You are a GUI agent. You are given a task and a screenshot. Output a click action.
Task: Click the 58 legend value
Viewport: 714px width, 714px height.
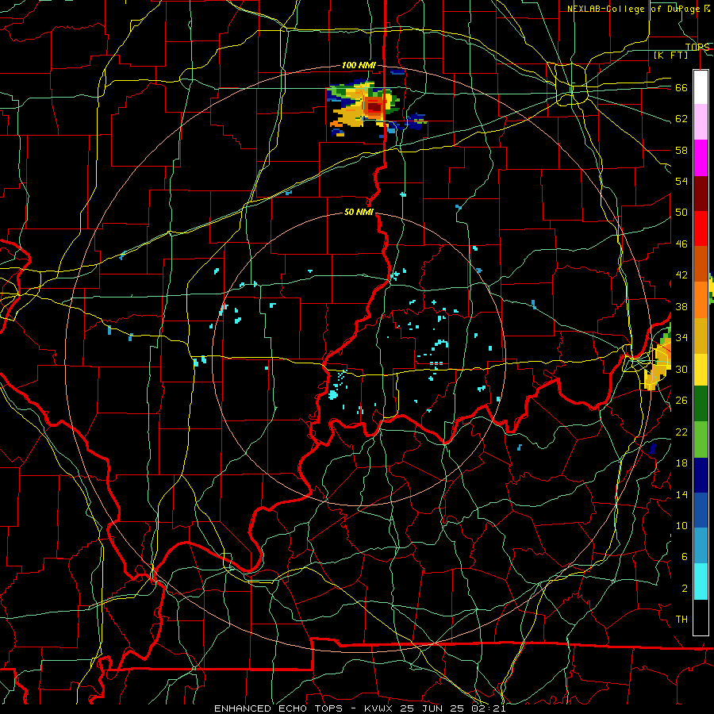681,150
